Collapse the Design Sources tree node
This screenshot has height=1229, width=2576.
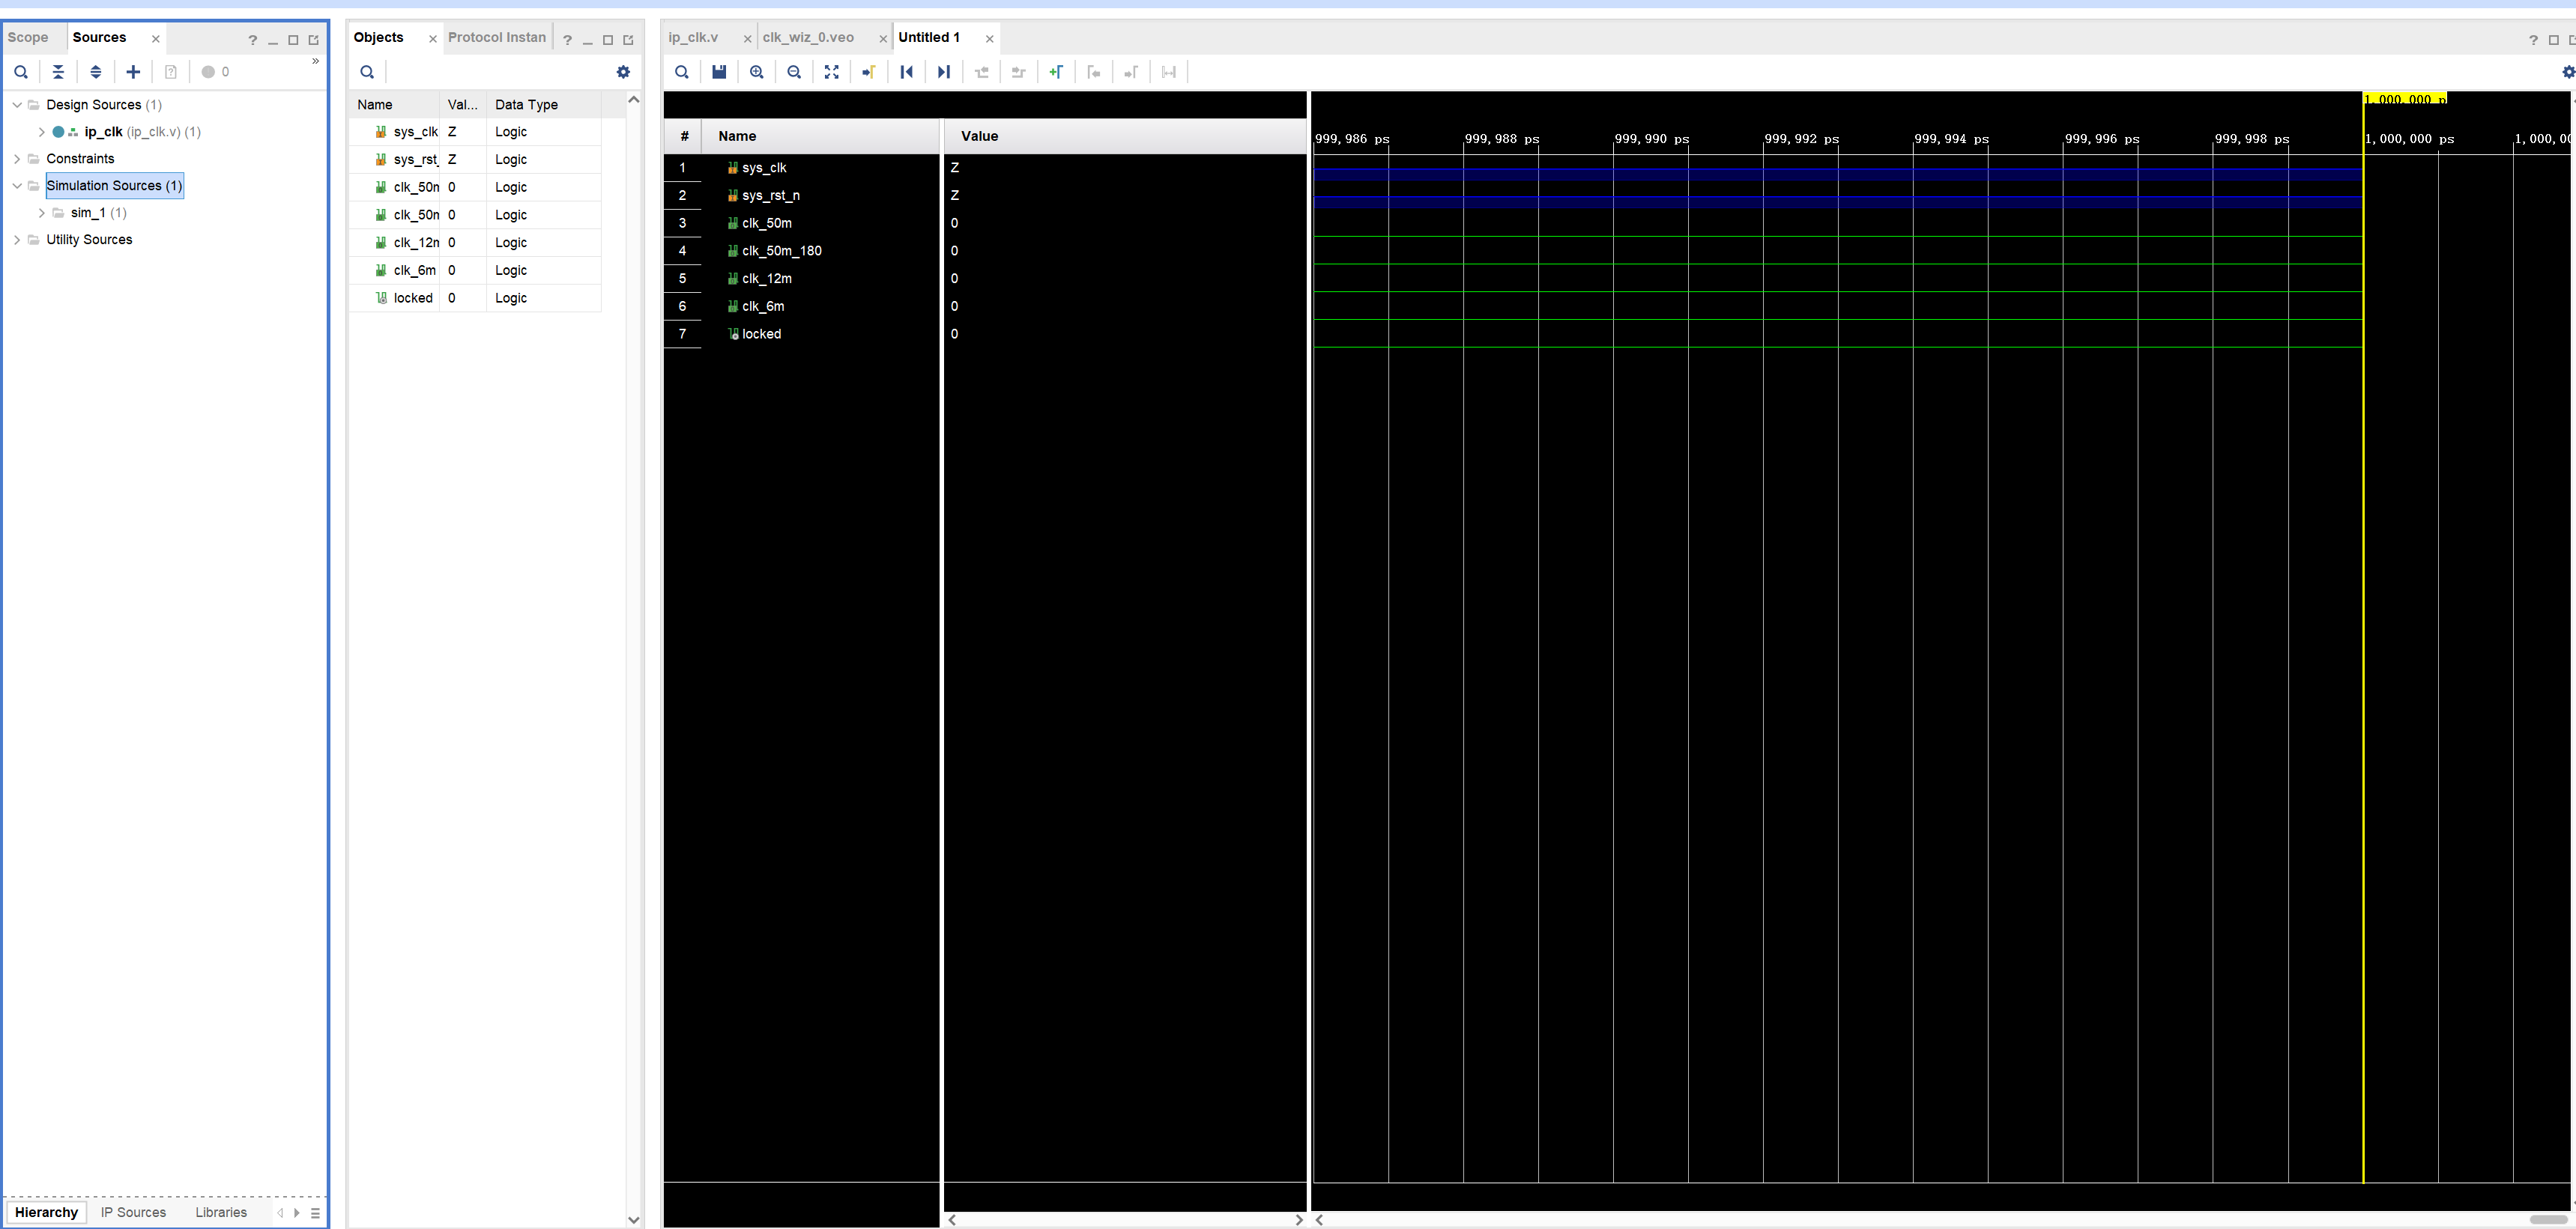coord(17,104)
